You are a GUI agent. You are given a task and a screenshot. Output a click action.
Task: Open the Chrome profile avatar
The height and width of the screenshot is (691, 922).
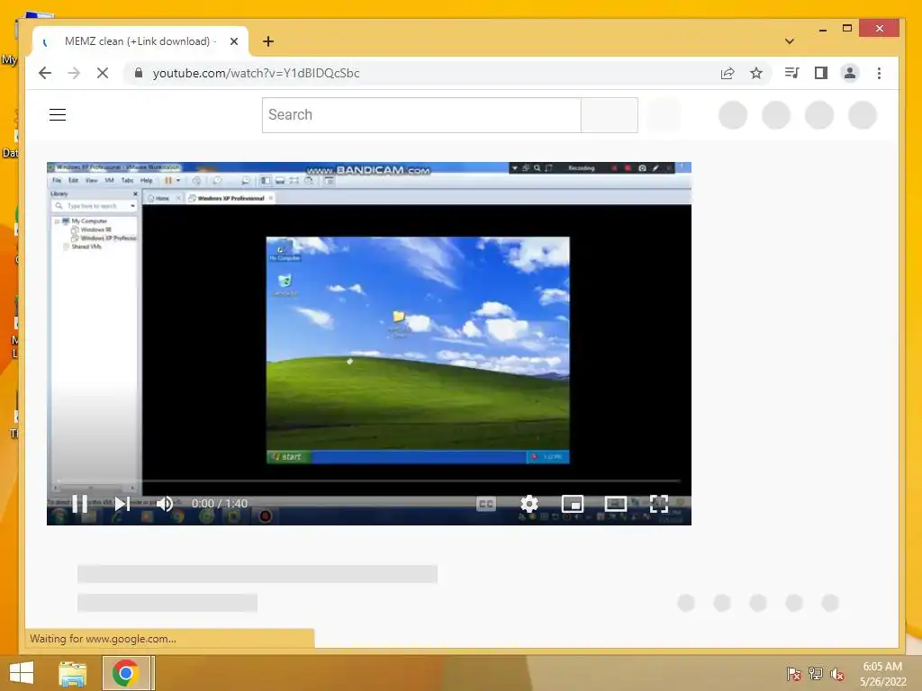(850, 73)
